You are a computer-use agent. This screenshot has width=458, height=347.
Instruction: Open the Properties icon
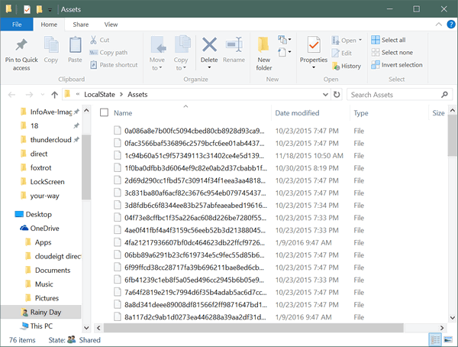tap(314, 45)
